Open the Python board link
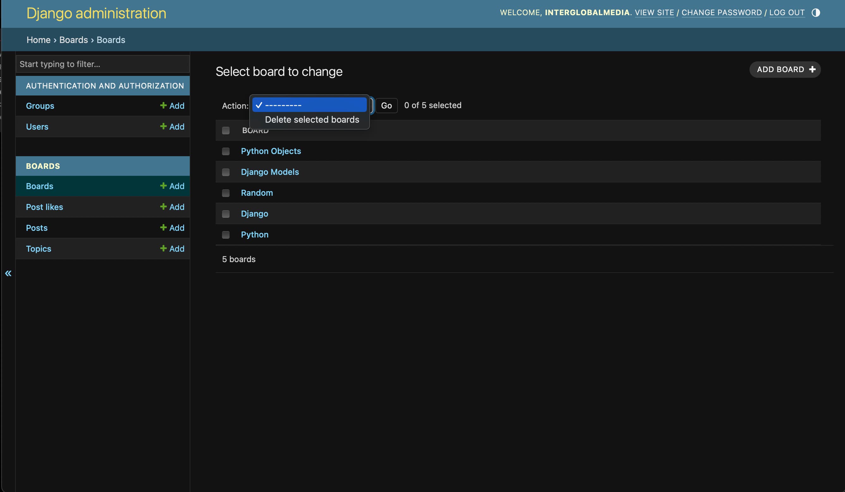 click(255, 234)
